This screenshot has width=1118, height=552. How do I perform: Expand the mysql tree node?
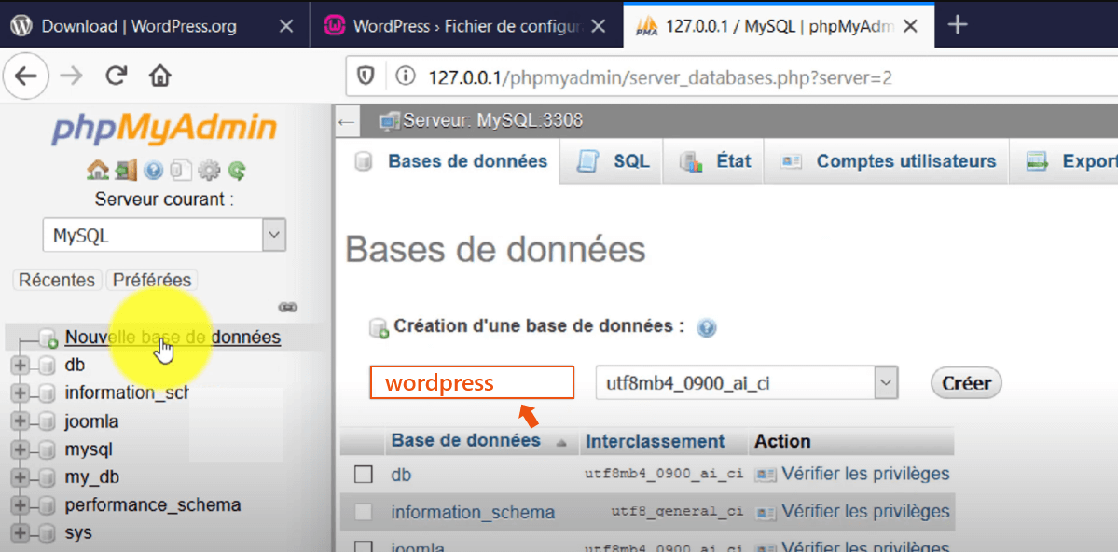pos(20,450)
